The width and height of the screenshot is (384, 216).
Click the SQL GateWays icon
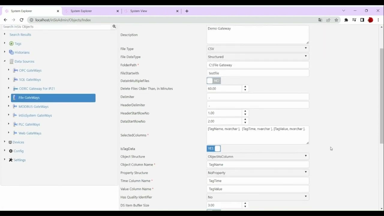click(x=16, y=79)
